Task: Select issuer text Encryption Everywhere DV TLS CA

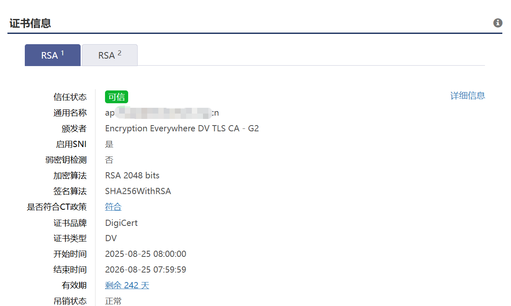Action: (172, 128)
